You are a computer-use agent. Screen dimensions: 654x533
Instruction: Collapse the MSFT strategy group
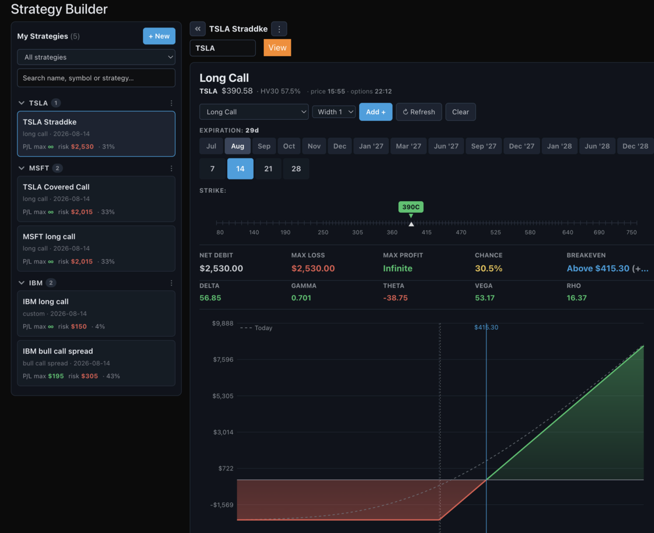point(21,168)
